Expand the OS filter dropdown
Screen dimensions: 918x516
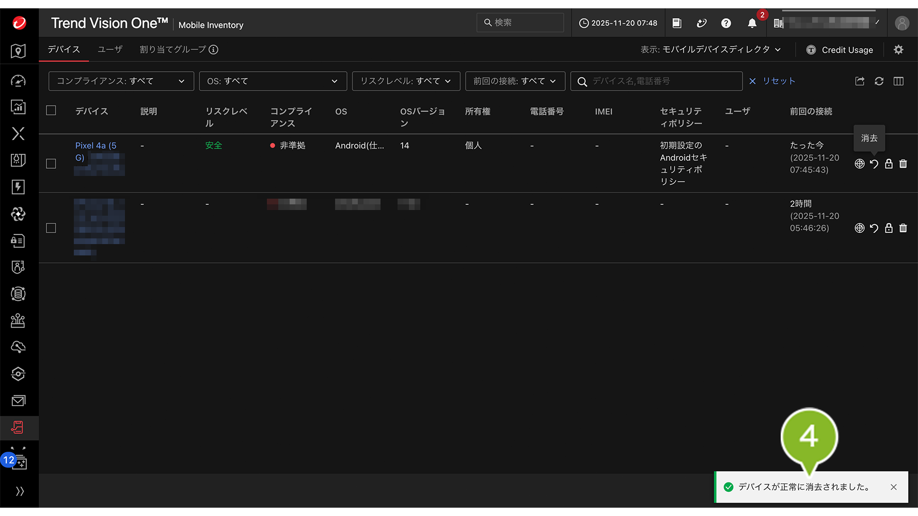coord(272,81)
